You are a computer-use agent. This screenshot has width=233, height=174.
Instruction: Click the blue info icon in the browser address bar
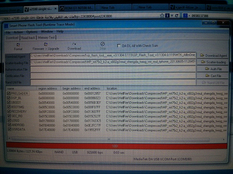[167, 15]
